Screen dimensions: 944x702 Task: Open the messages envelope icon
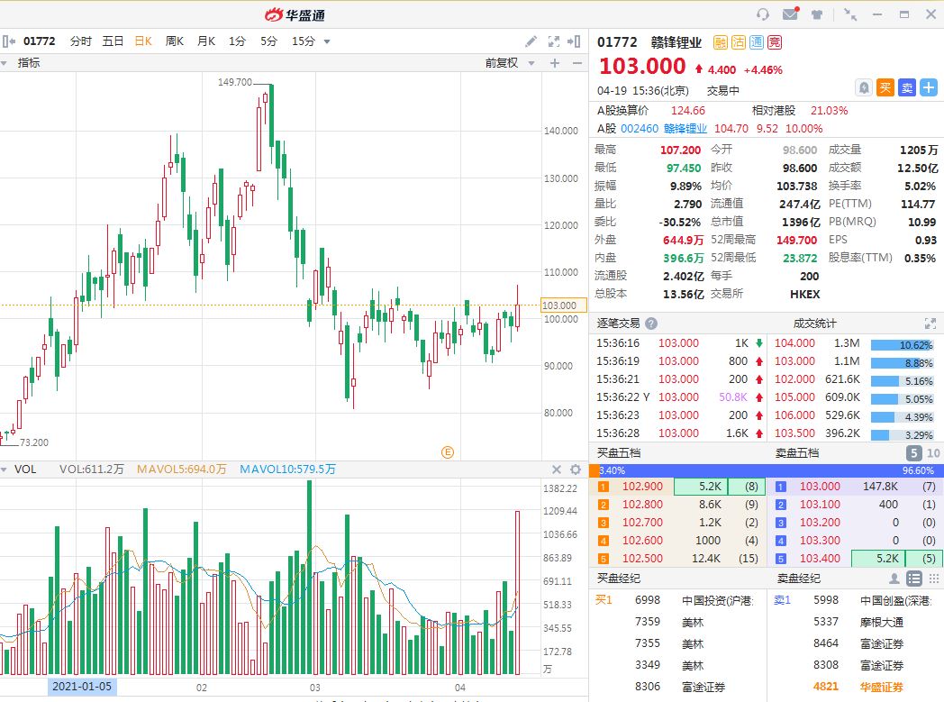[790, 14]
